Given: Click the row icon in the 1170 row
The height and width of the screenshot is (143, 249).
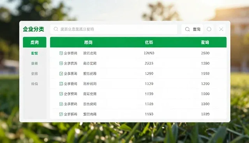Looking at the screenshot, I should tap(61, 94).
